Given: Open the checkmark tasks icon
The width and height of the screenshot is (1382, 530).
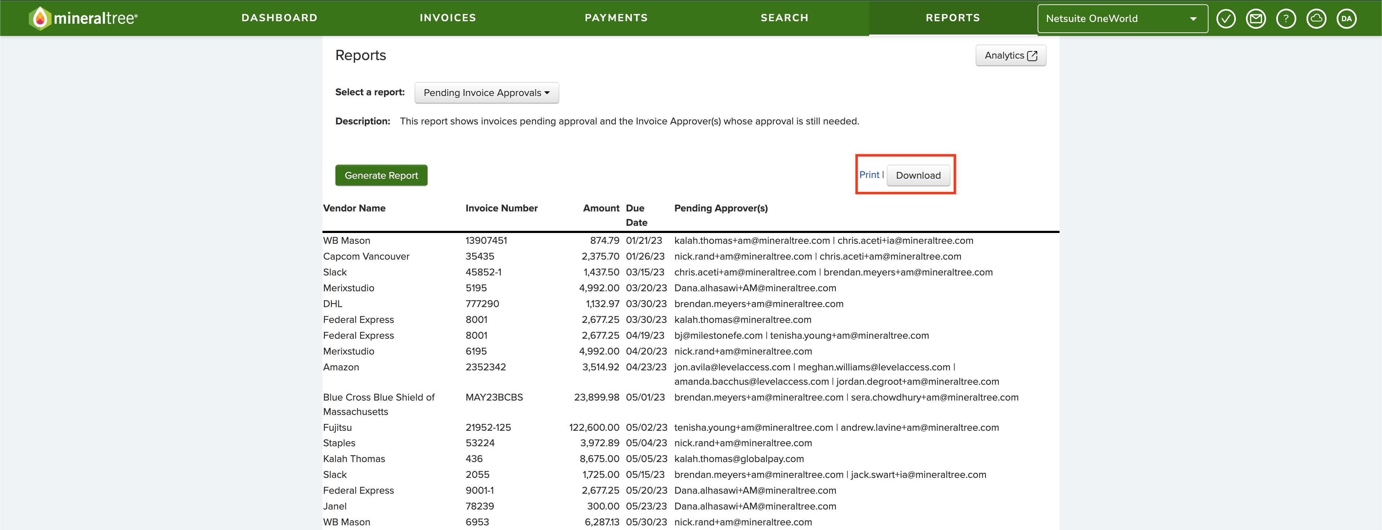Looking at the screenshot, I should (x=1226, y=19).
